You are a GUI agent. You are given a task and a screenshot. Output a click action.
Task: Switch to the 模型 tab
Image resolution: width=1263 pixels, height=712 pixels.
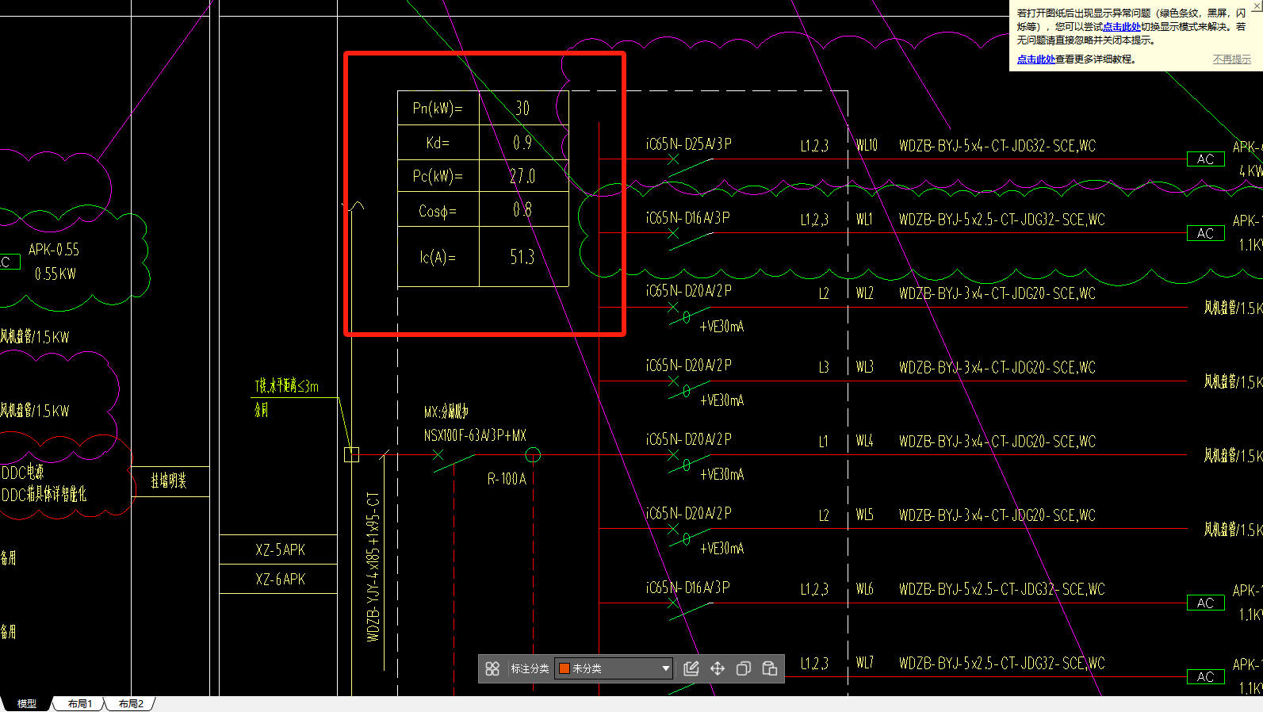click(x=27, y=703)
